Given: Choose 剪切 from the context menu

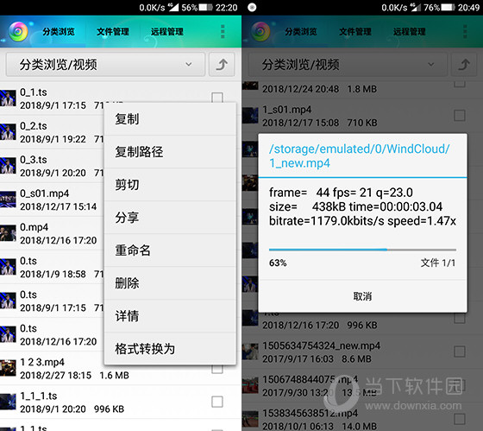Looking at the screenshot, I should 171,185.
